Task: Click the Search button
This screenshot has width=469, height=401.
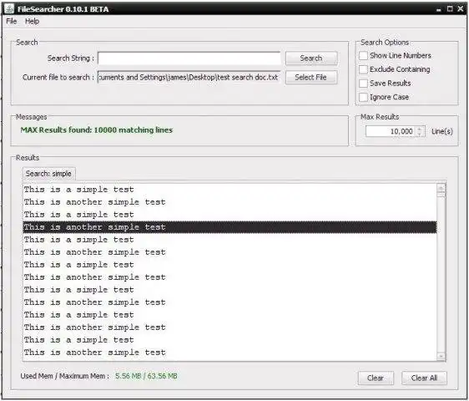Action: [311, 58]
